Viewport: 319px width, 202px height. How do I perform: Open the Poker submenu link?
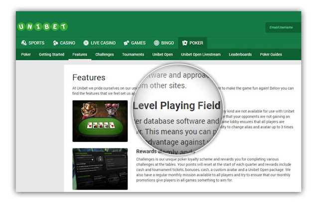(x=26, y=54)
